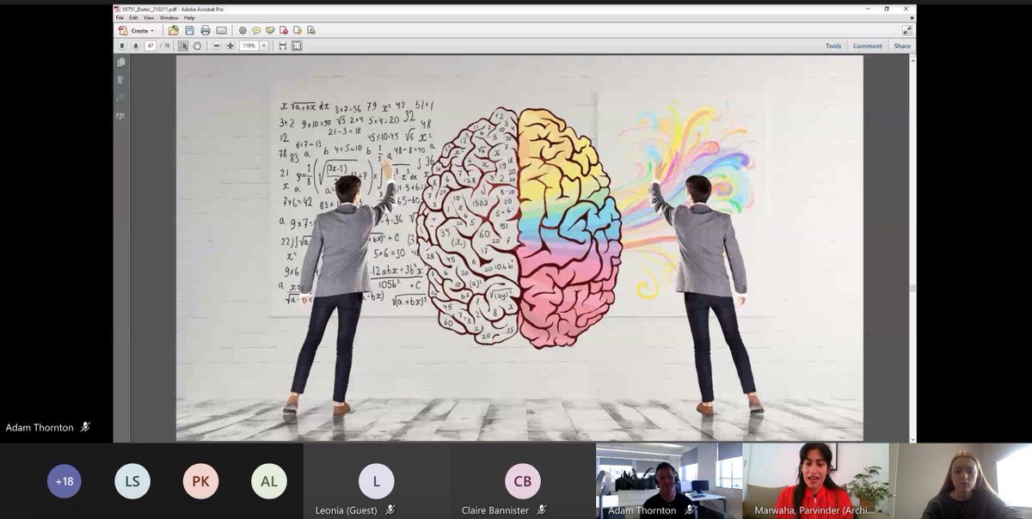Go to previous page with up arrow
This screenshot has height=519, width=1032.
click(x=122, y=46)
